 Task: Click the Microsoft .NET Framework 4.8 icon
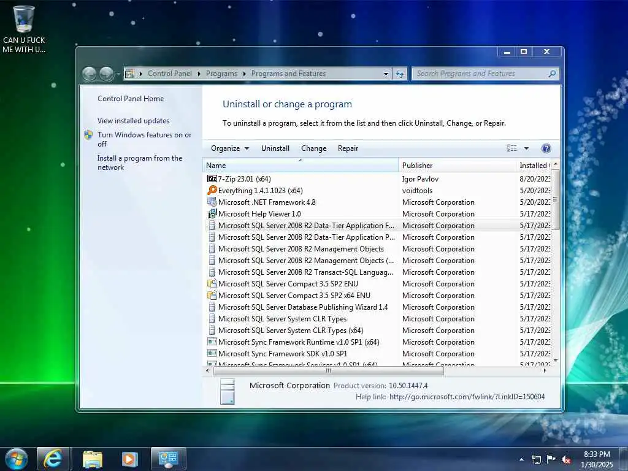pyautogui.click(x=212, y=202)
